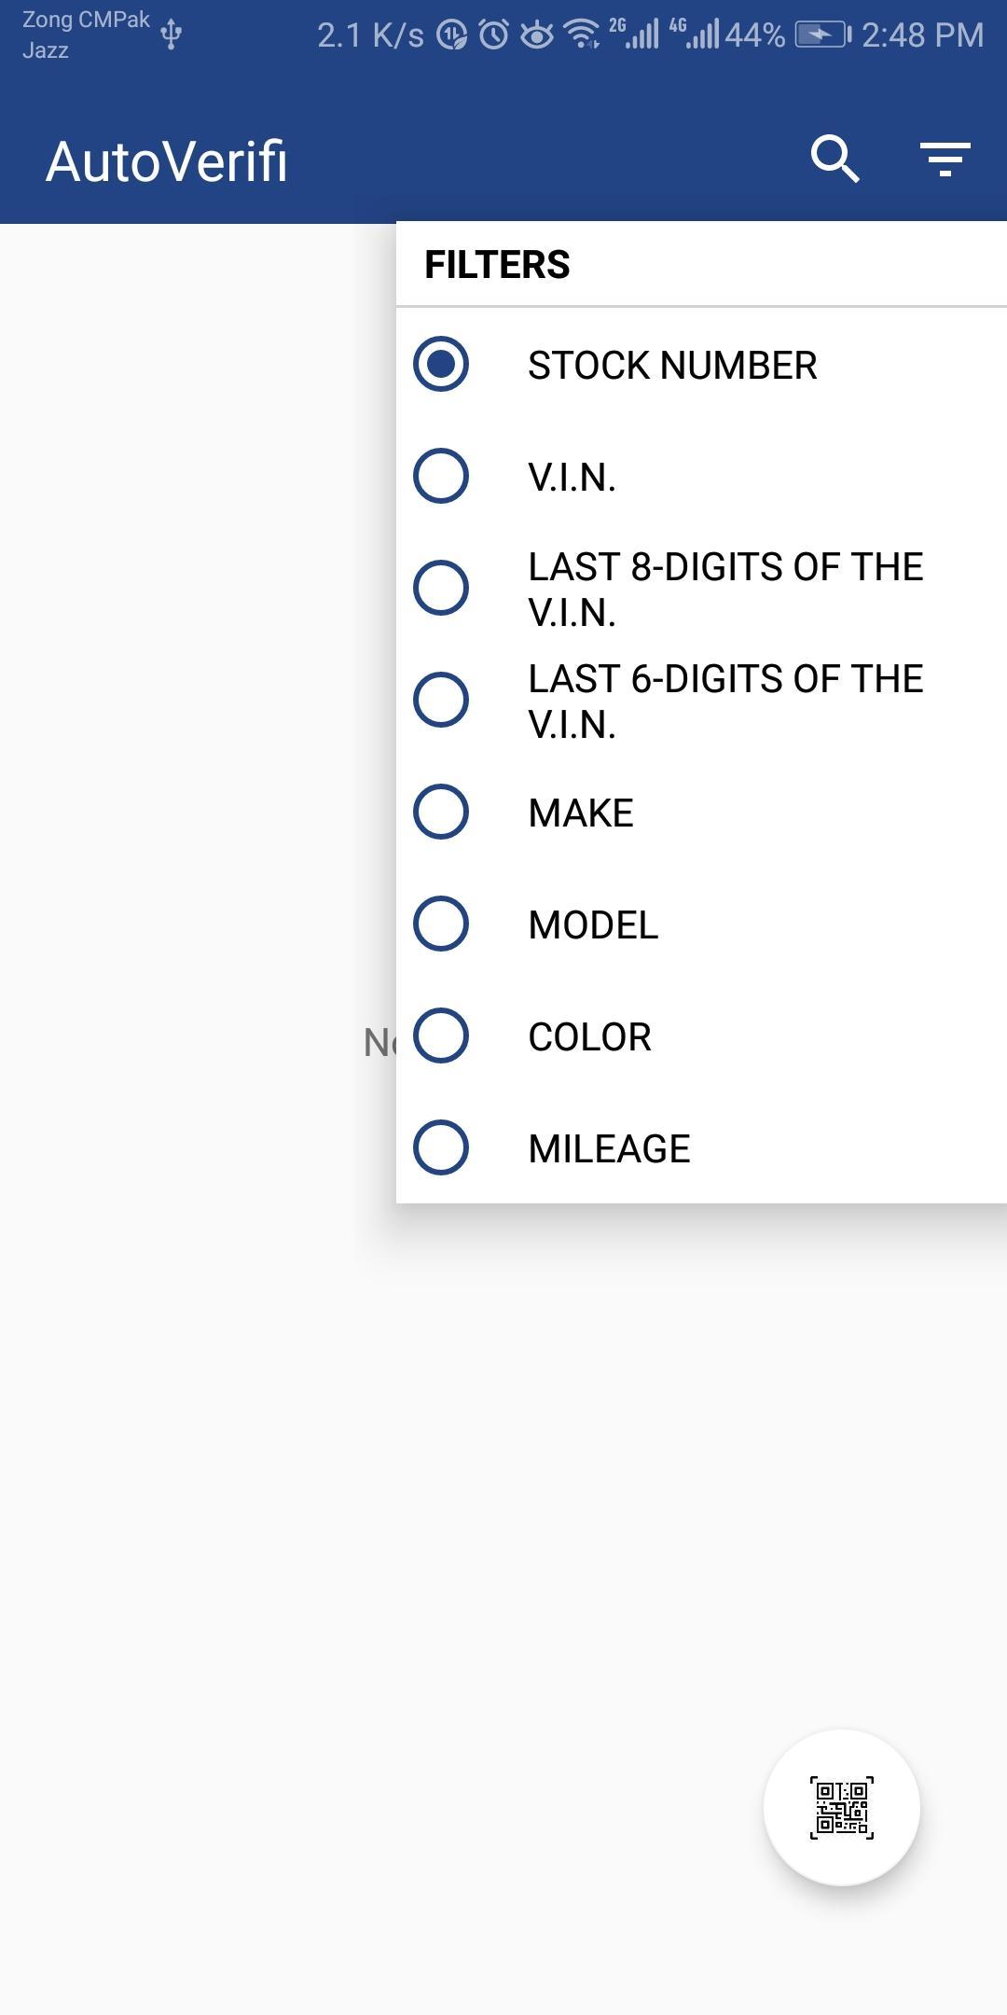
Task: Tap the AutoVerifi app title
Action: point(167,160)
